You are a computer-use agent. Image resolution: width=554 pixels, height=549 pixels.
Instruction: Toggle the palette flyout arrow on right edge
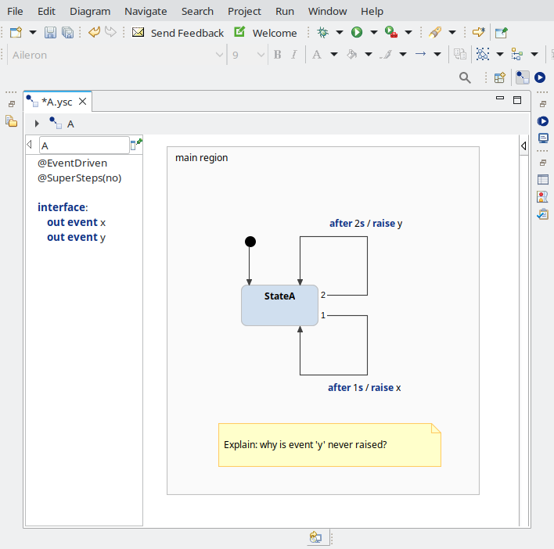(523, 146)
